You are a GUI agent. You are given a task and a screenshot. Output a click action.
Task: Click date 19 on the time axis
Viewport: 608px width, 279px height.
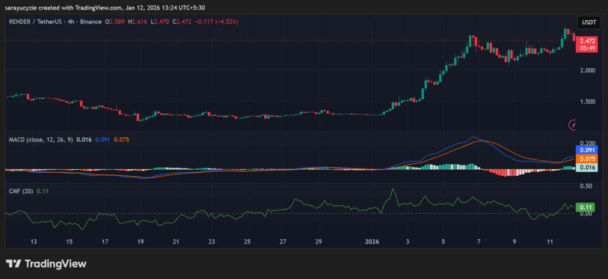pos(140,242)
